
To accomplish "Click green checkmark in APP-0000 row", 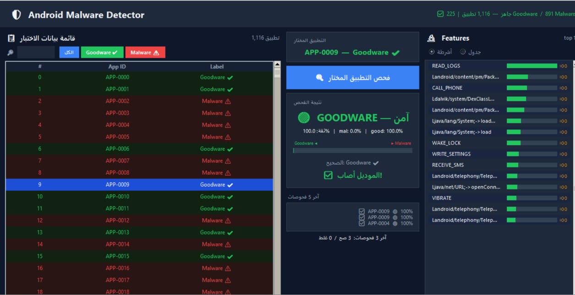I will 230,78.
